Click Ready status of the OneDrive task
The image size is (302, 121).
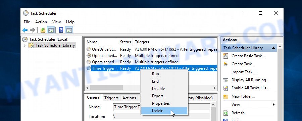pos(125,49)
